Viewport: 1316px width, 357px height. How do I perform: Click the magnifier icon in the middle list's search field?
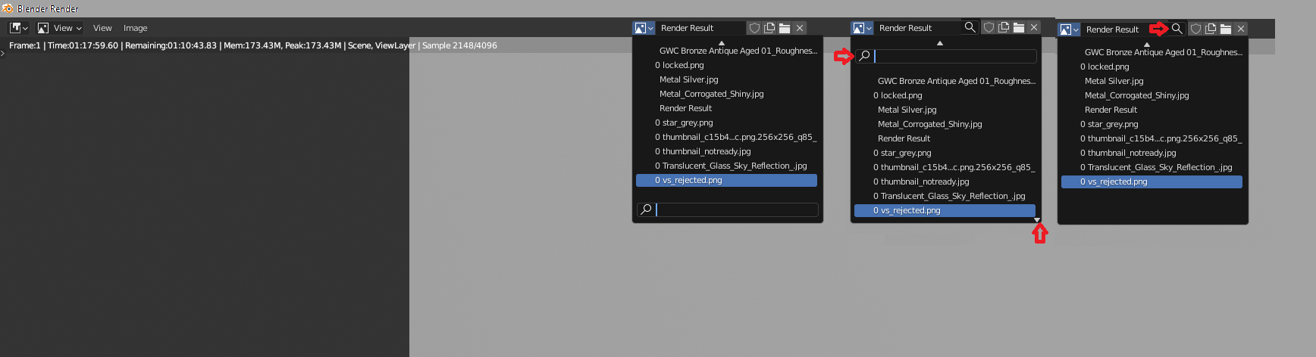tap(864, 56)
